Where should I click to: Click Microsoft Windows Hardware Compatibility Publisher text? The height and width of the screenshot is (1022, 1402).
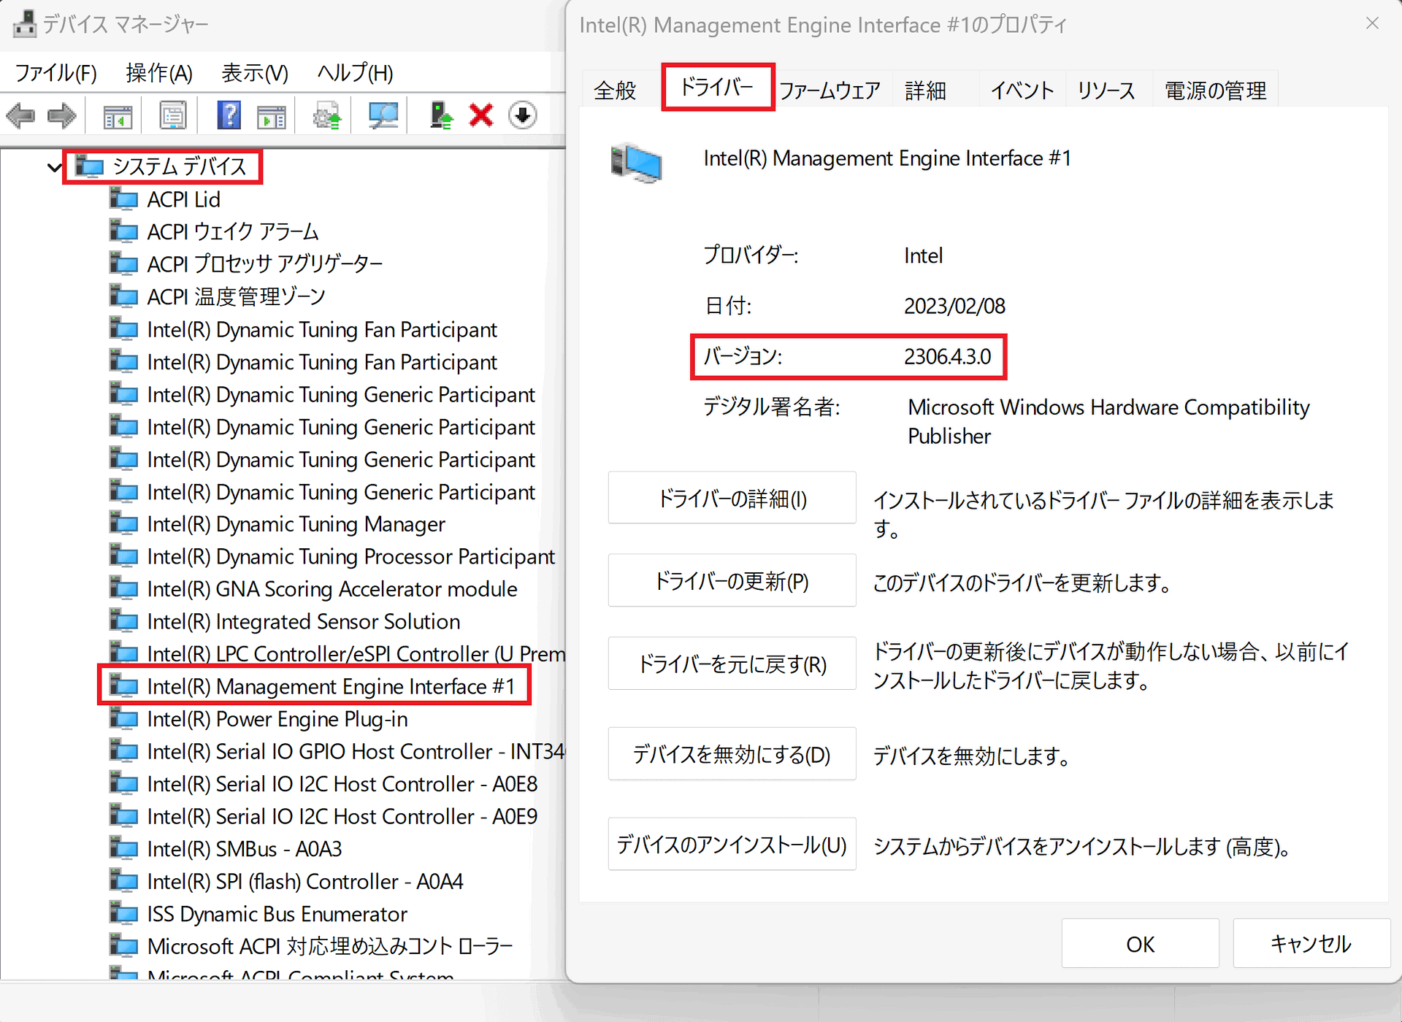point(1108,421)
